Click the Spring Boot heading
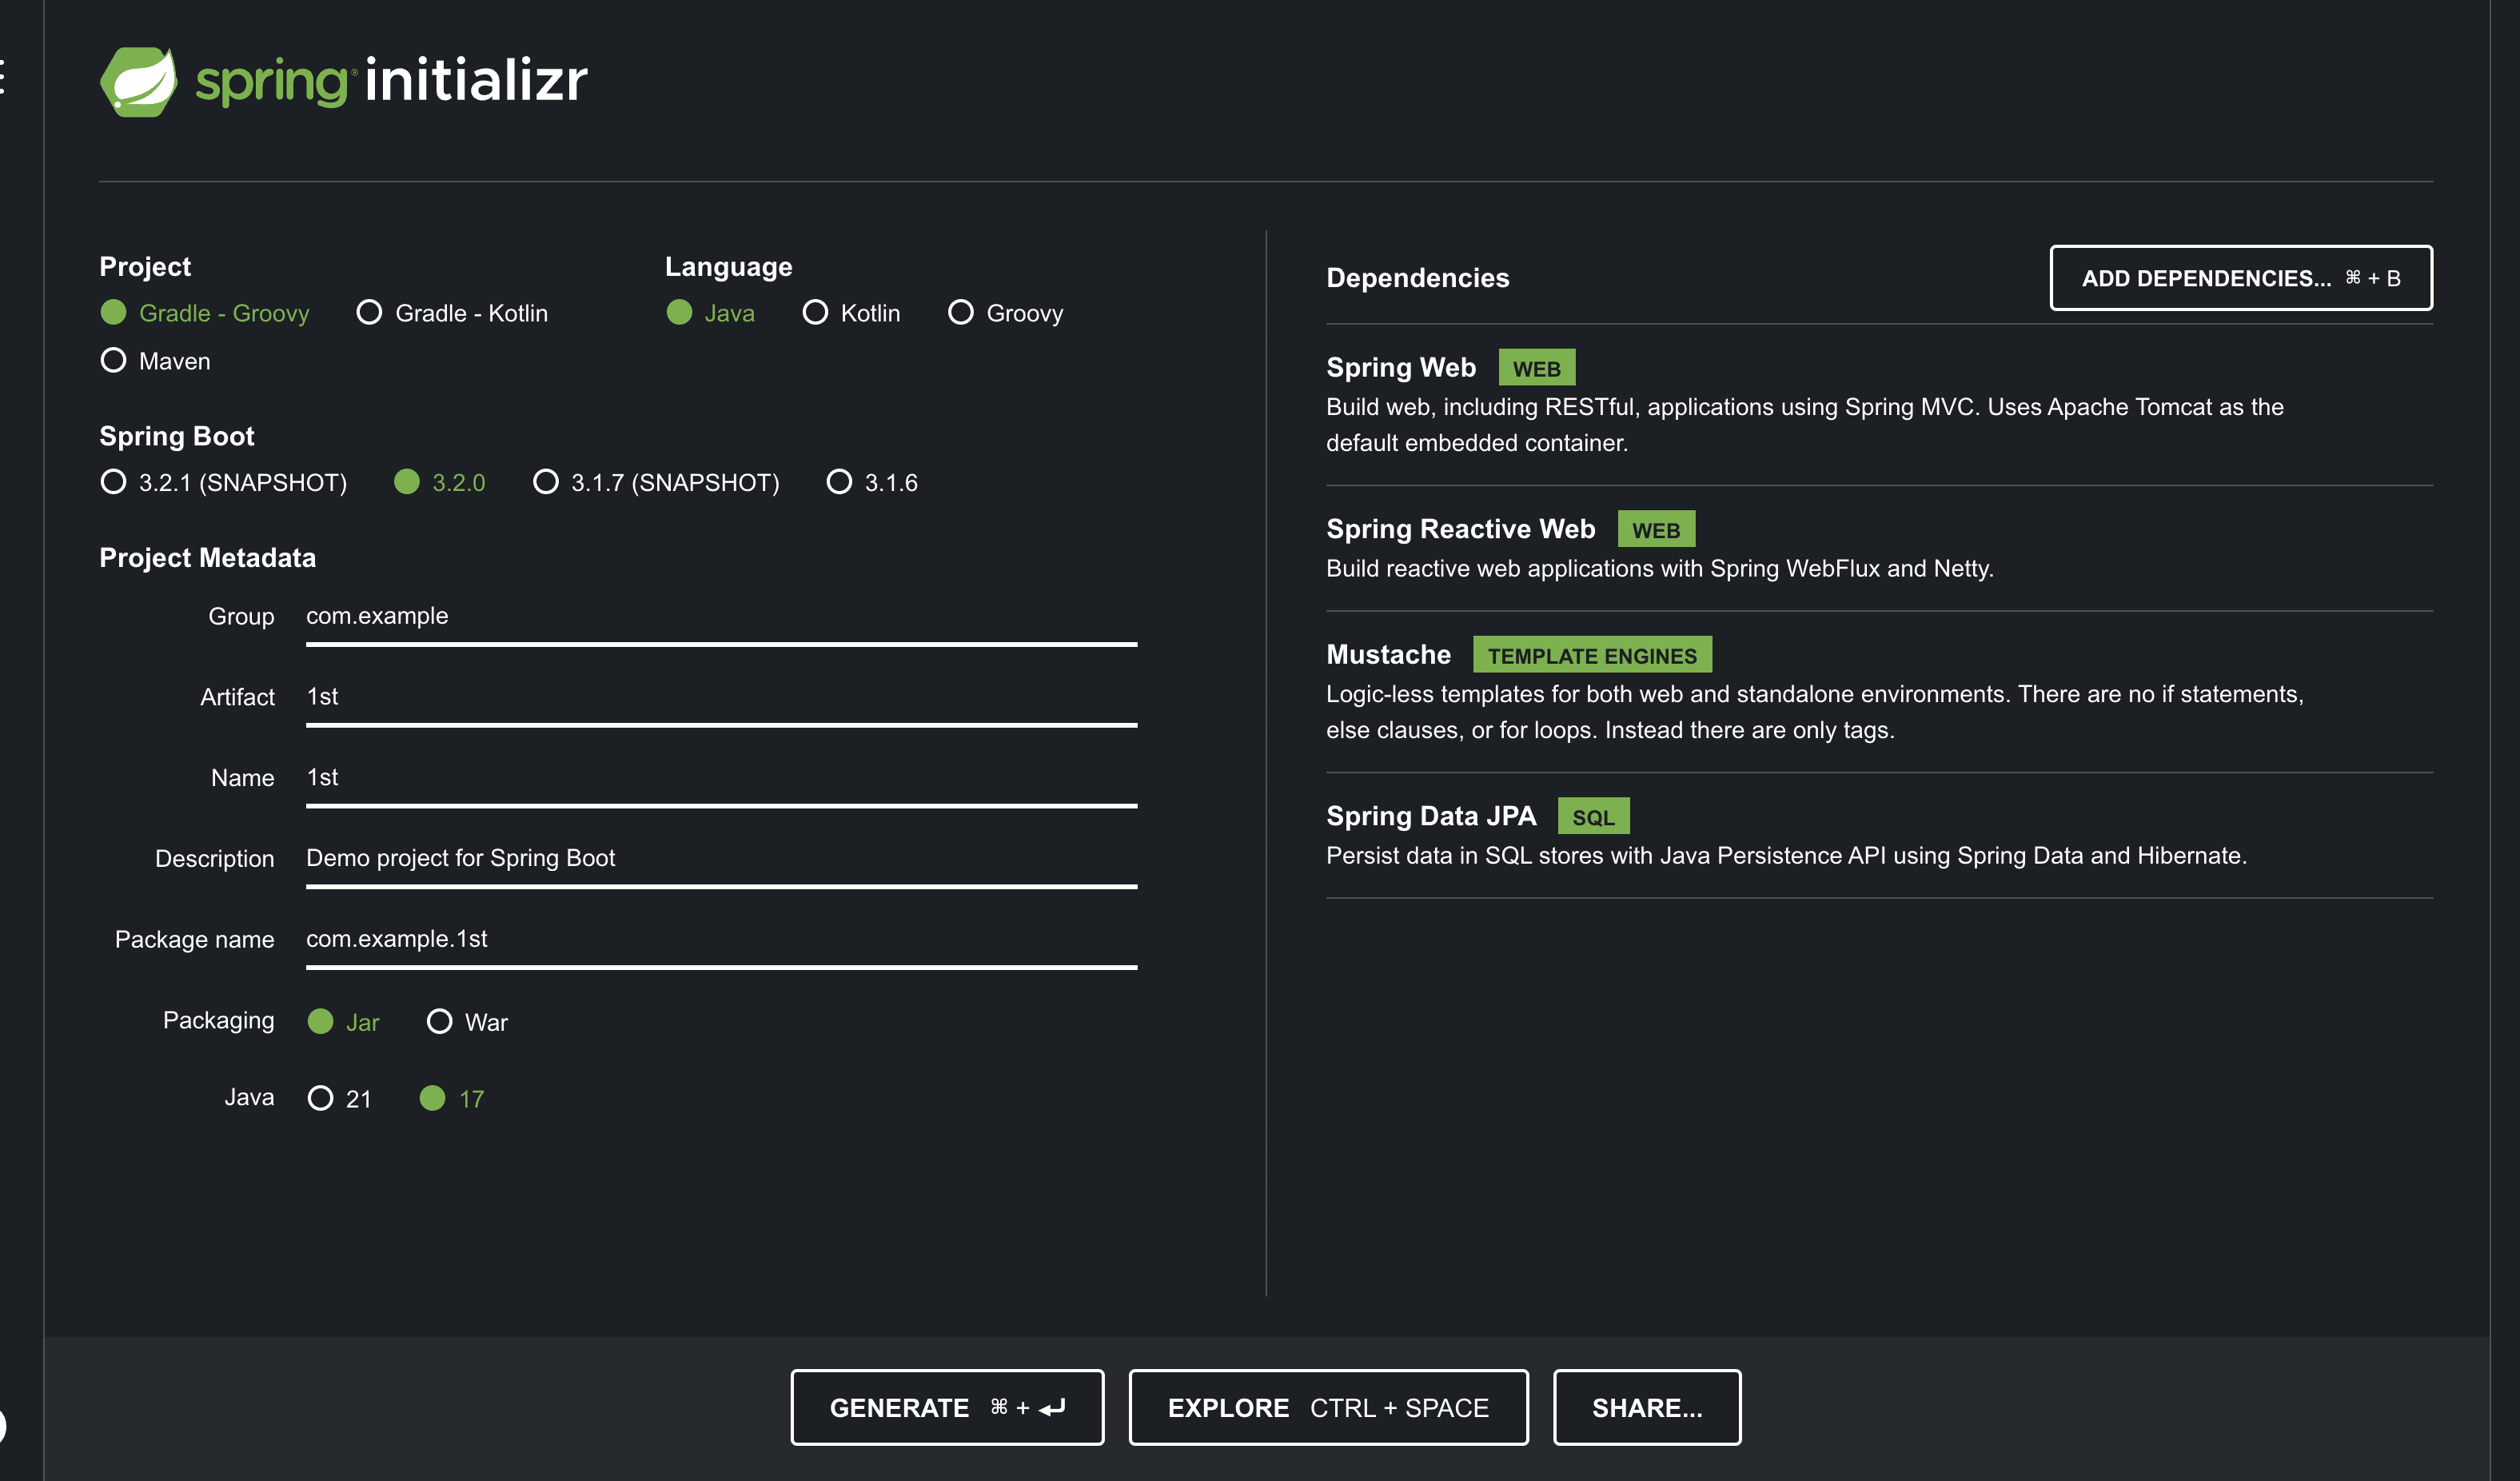 176,436
